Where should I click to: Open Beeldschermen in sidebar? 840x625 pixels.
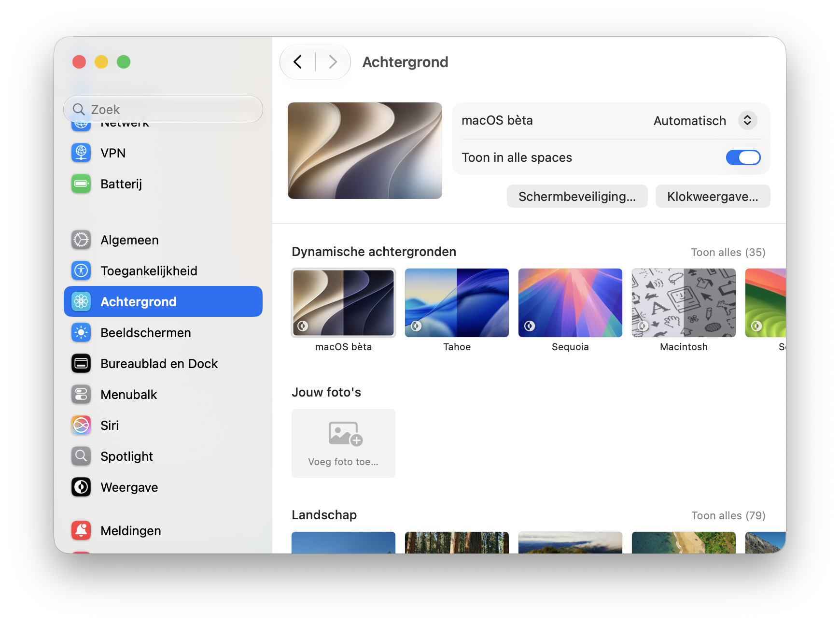(x=163, y=333)
